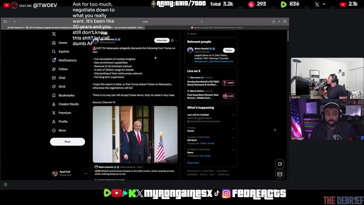The image size is (364, 205).
Task: Open Ryad Fudl account menu dots
Action: tap(85, 173)
